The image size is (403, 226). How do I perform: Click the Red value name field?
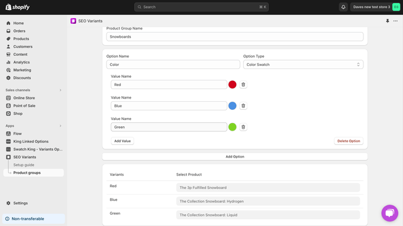click(x=169, y=85)
